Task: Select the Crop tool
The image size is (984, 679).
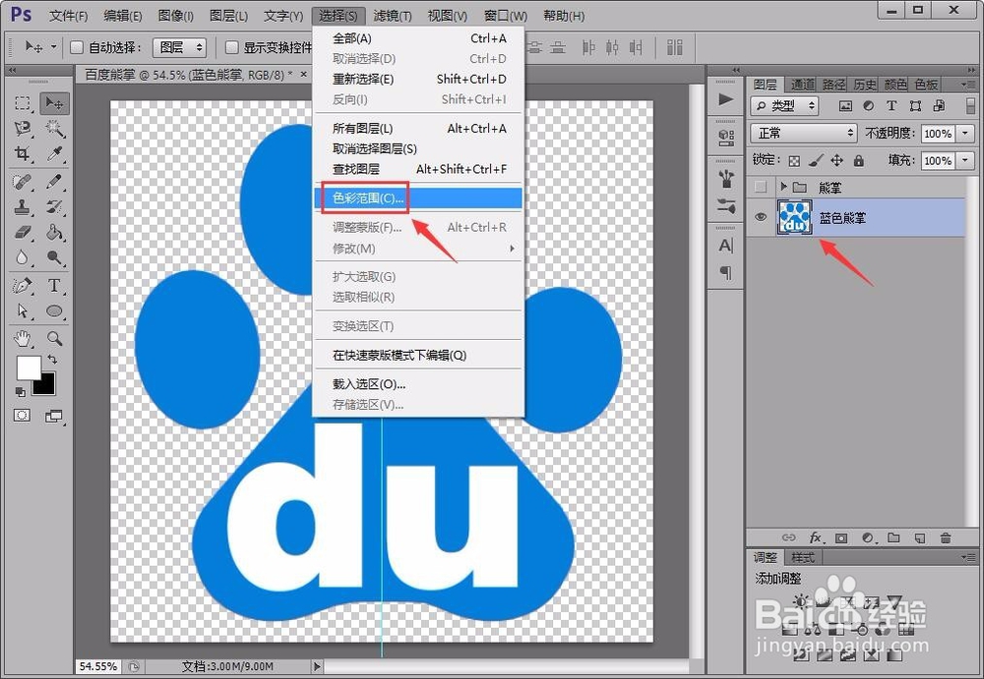Action: click(23, 153)
